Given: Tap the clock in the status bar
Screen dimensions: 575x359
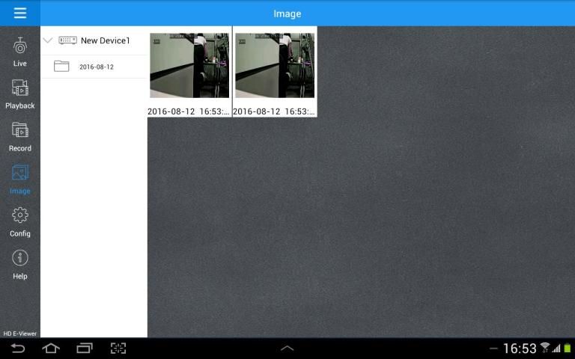Looking at the screenshot, I should coord(519,349).
